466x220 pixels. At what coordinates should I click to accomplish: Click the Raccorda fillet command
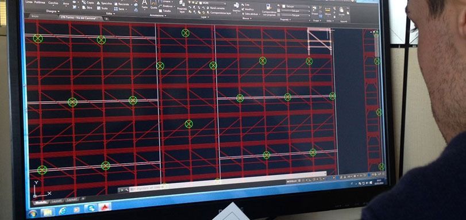tap(122, 4)
